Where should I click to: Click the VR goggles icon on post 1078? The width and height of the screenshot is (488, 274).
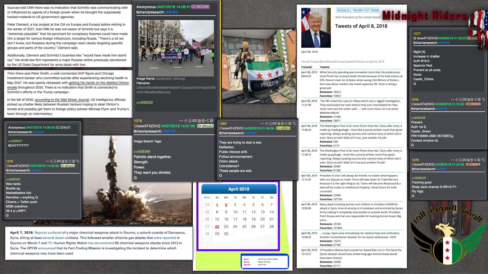[x=464, y=99]
